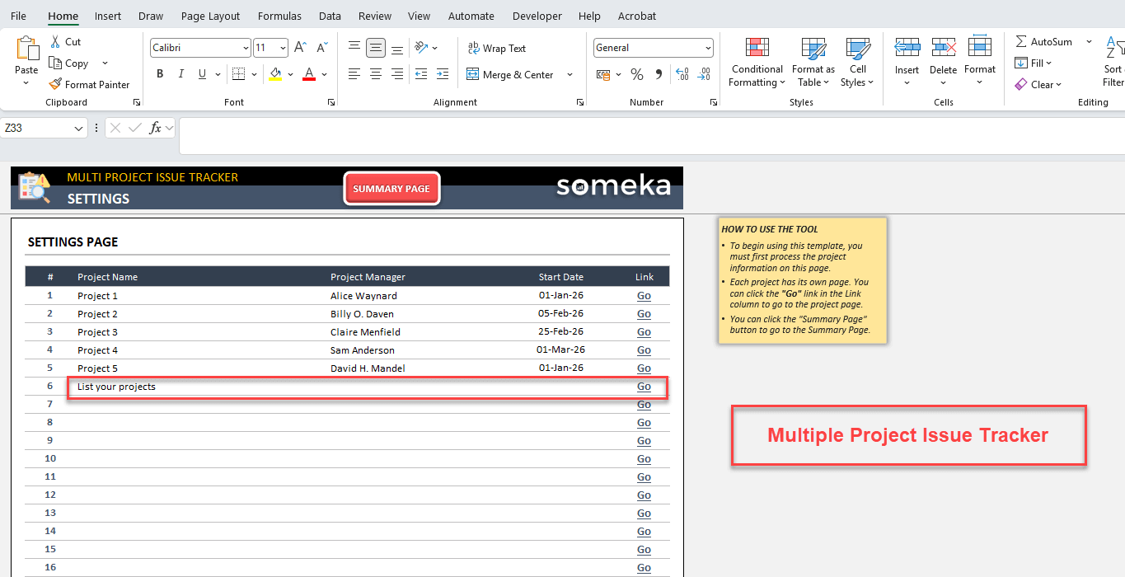
Task: Toggle Italic formatting
Action: [181, 74]
